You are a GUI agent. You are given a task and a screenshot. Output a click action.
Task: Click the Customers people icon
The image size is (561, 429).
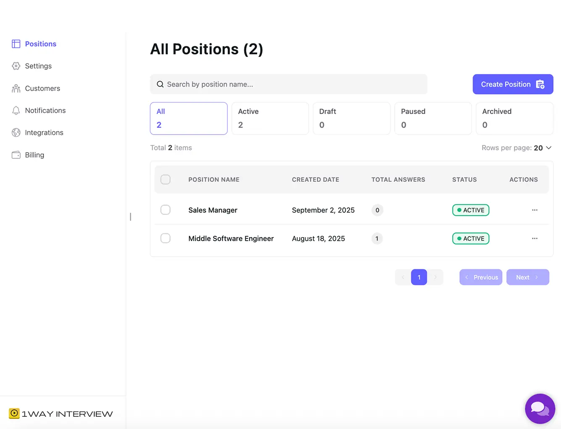[x=16, y=88]
